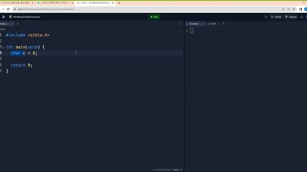Image resolution: width=307 pixels, height=172 pixels.
Task: Switch to the second browser tab with green icon
Action: (x=55, y=3)
